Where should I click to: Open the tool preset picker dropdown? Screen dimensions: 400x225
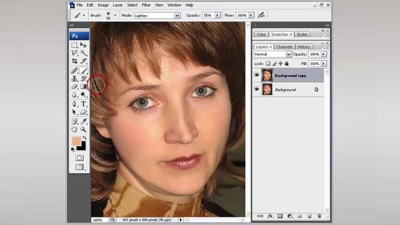click(x=84, y=16)
